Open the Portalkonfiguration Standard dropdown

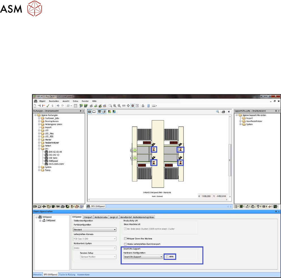[x=95, y=229]
